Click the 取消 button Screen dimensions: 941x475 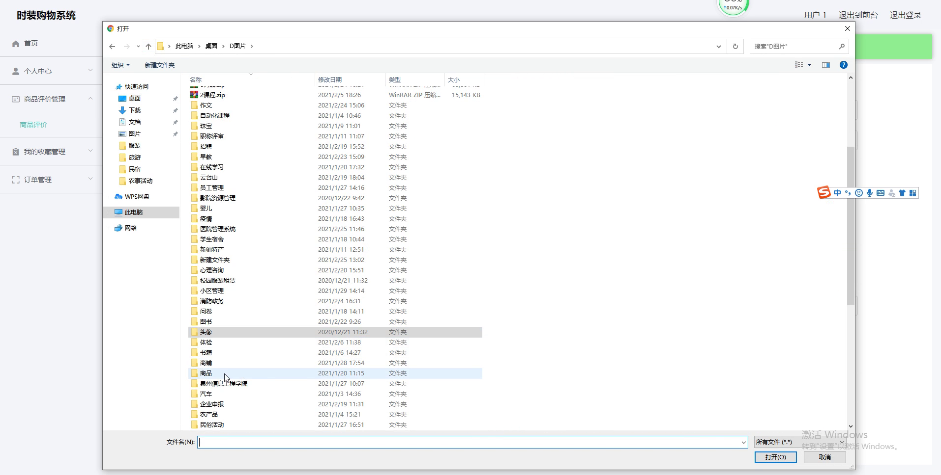(x=824, y=457)
